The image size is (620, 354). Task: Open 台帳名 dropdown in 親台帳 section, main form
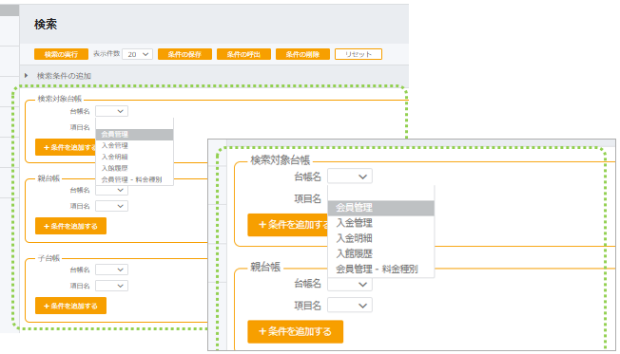[111, 190]
